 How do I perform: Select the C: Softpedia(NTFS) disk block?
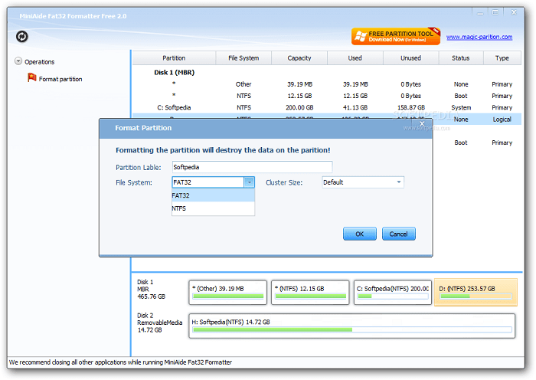point(391,292)
